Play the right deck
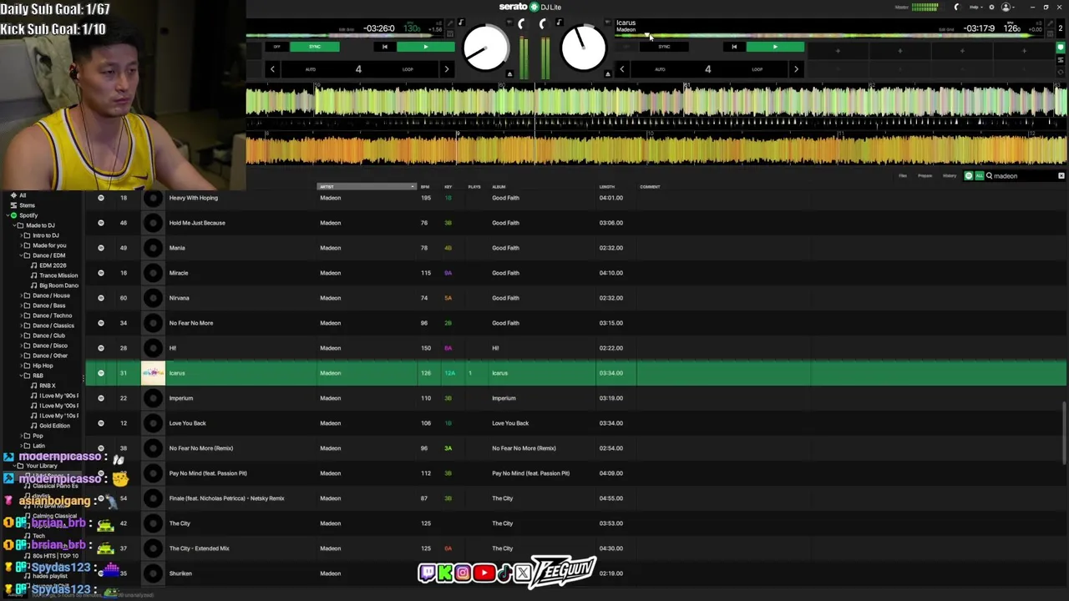 775,47
